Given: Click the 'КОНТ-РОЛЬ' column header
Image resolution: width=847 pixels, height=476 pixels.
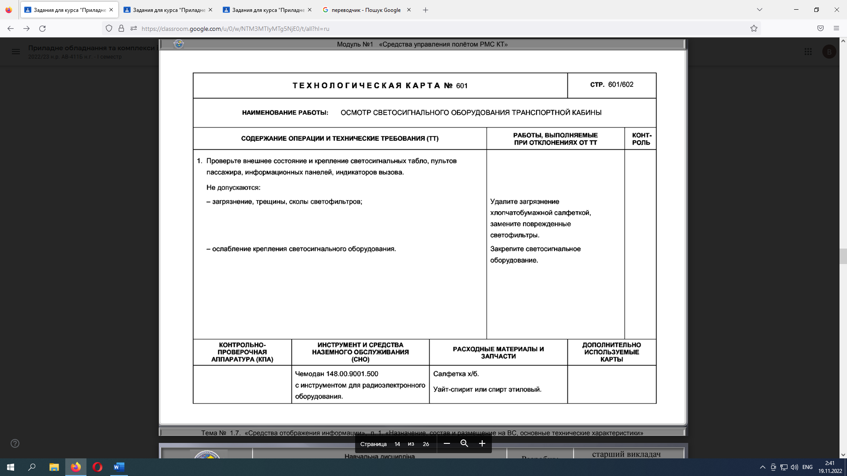Looking at the screenshot, I should coord(641,139).
